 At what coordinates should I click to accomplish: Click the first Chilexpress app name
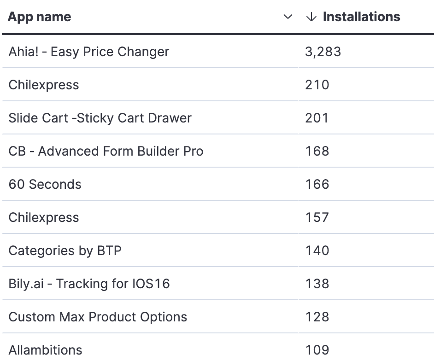tap(44, 85)
